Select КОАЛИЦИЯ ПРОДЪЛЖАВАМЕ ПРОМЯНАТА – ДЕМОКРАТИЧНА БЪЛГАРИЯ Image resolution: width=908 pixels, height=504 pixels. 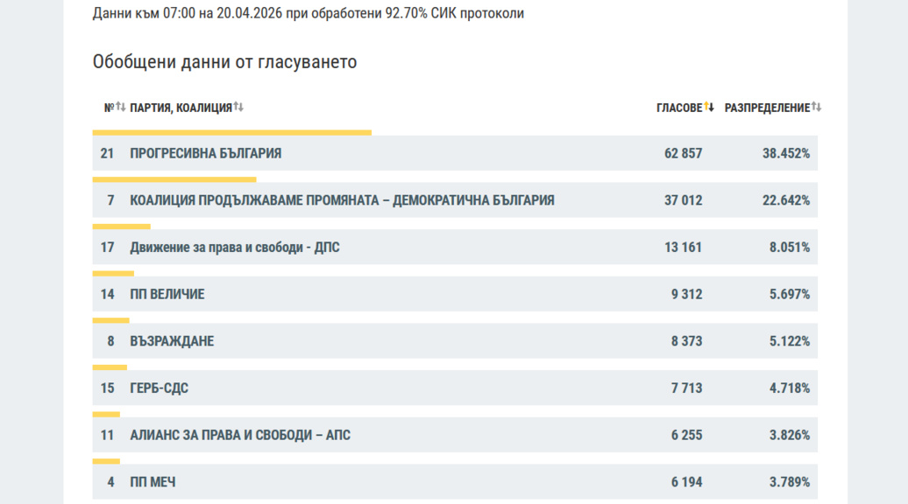pos(342,200)
